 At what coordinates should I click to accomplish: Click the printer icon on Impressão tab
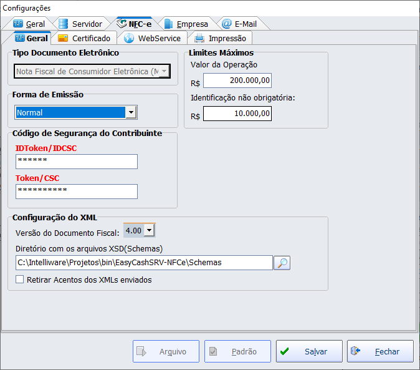coord(199,38)
